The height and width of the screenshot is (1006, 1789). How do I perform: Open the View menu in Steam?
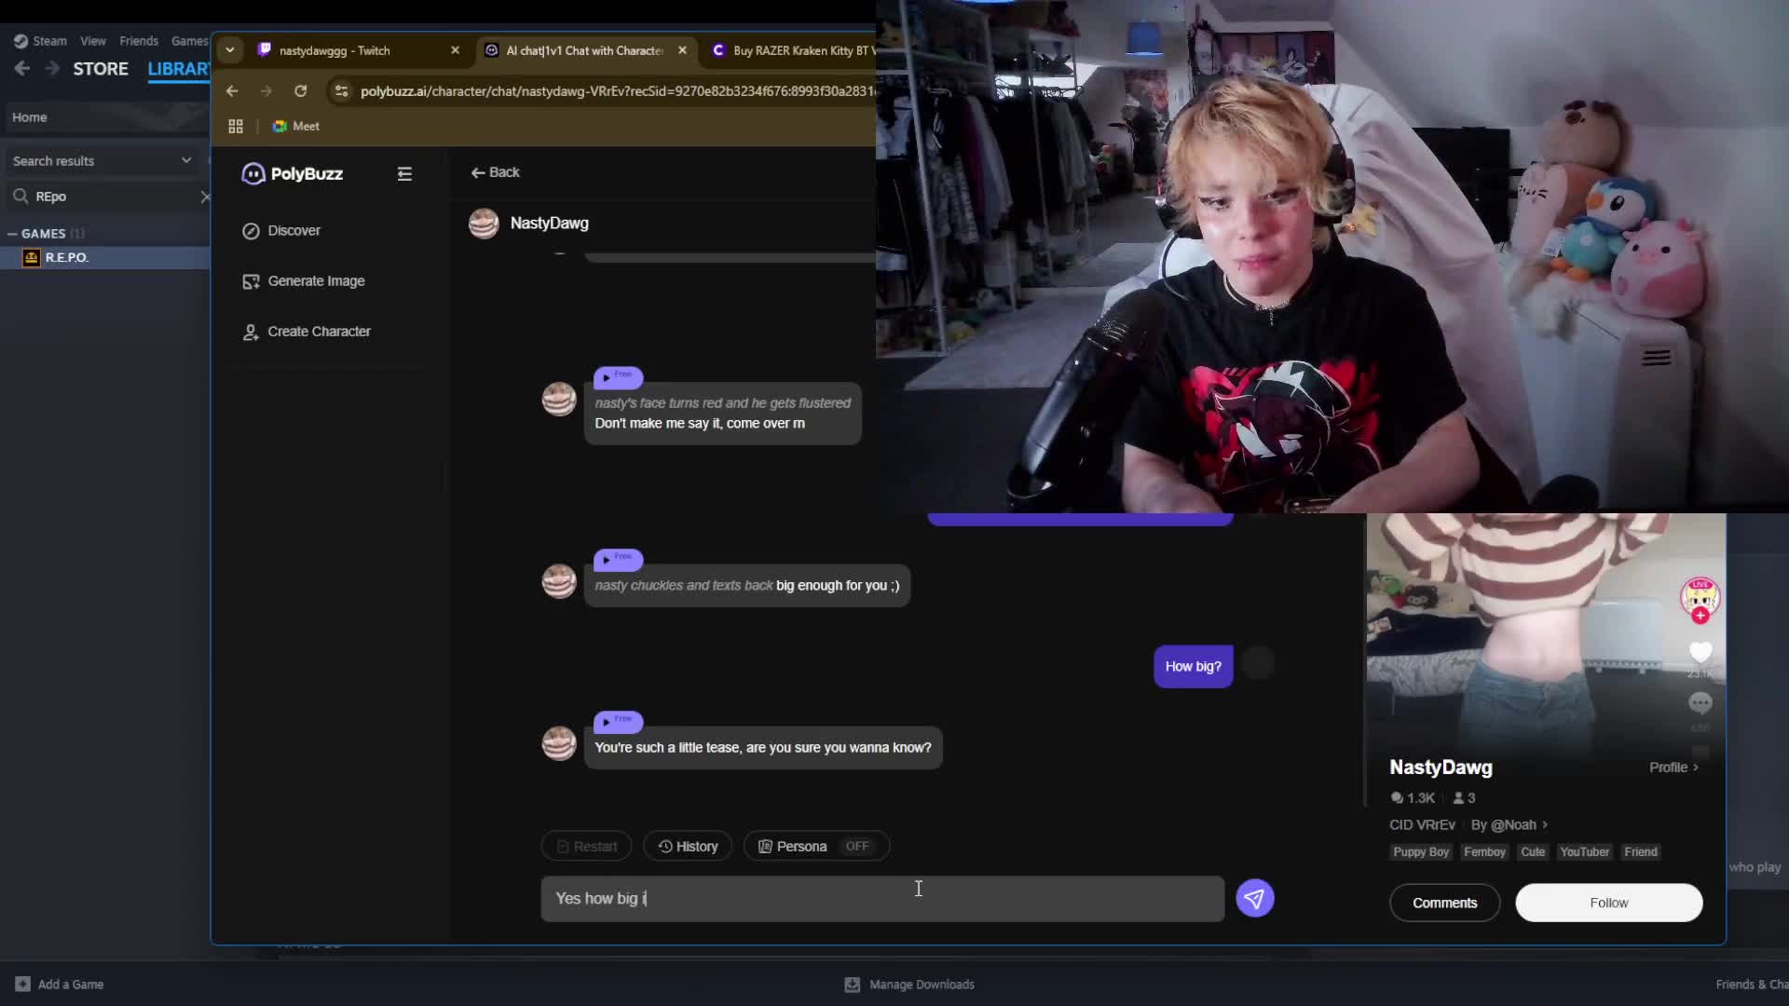pyautogui.click(x=92, y=41)
